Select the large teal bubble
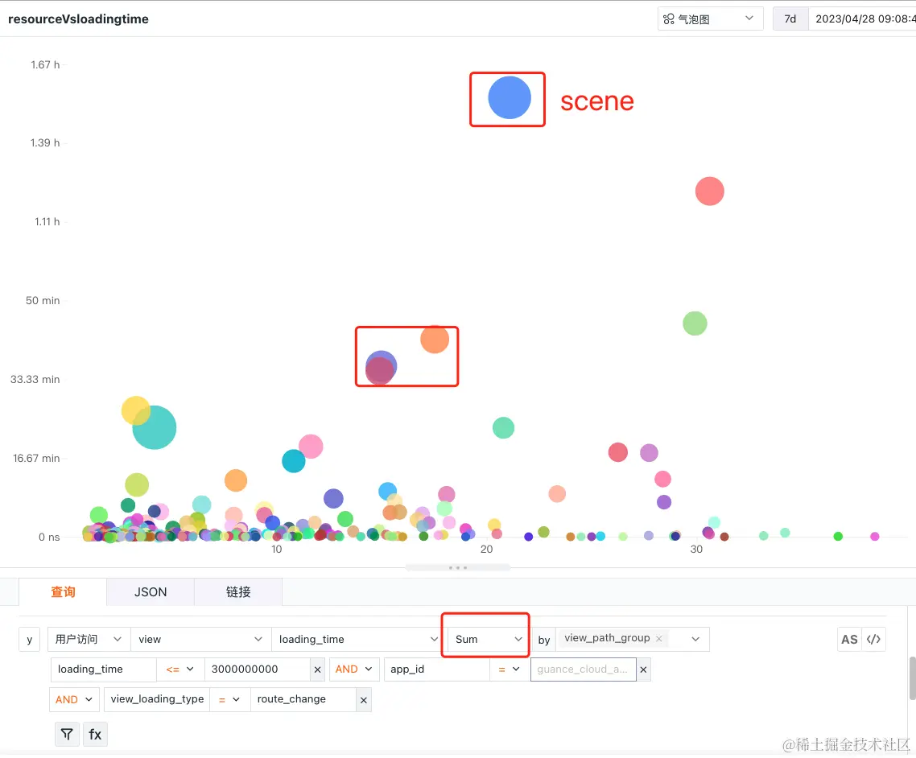 point(155,427)
